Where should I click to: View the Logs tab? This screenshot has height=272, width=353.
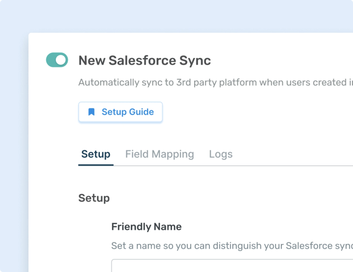[x=221, y=154]
